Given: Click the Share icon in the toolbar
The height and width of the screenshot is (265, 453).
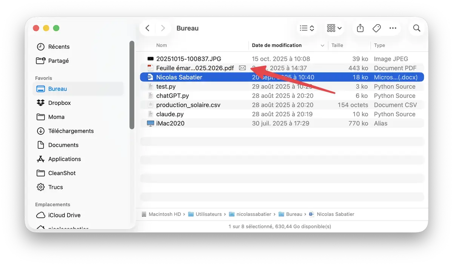Looking at the screenshot, I should pyautogui.click(x=360, y=28).
